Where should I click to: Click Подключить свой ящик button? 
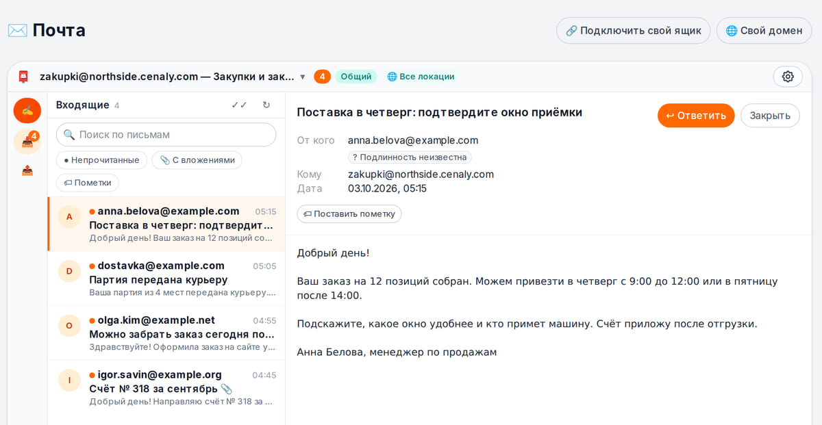click(x=634, y=31)
